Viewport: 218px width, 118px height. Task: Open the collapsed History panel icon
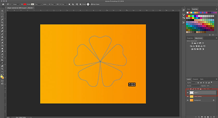[184, 10]
